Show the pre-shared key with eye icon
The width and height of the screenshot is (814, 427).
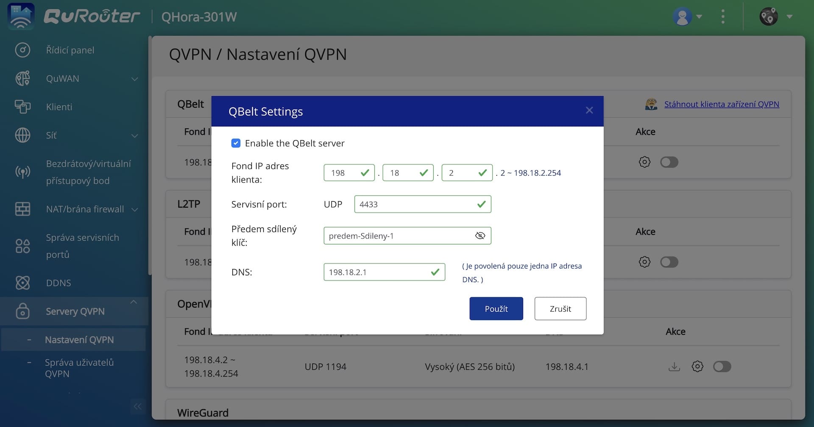tap(480, 236)
